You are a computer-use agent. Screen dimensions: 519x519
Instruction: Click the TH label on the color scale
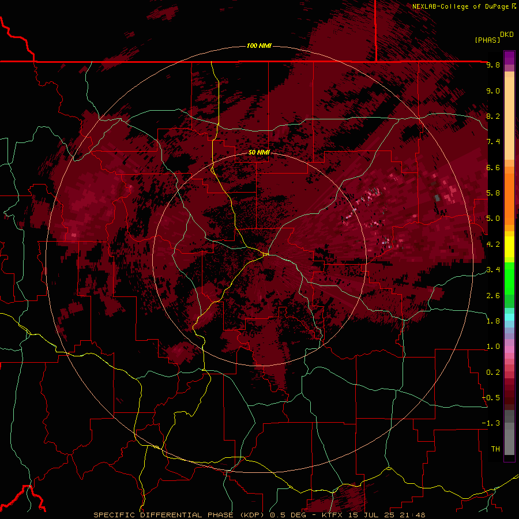495,449
